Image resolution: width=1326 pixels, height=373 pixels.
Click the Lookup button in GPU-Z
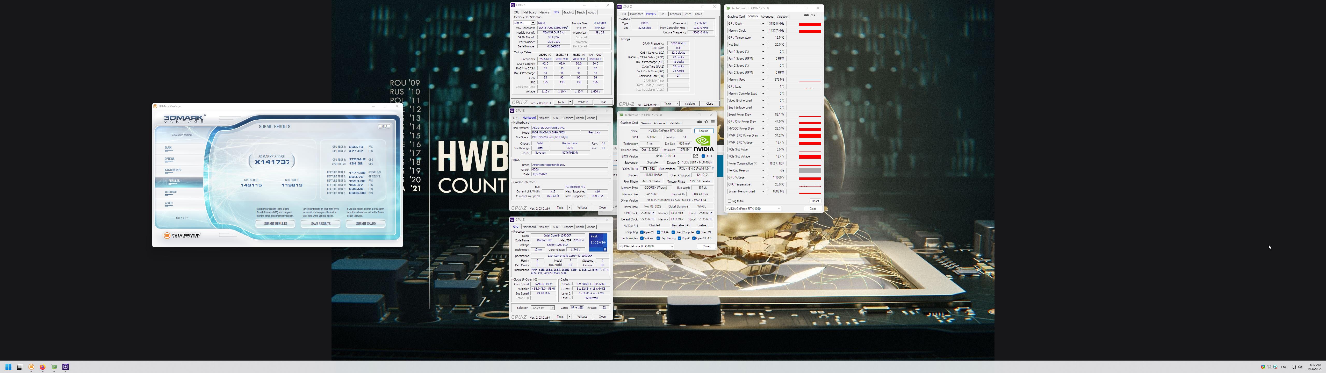[704, 131]
